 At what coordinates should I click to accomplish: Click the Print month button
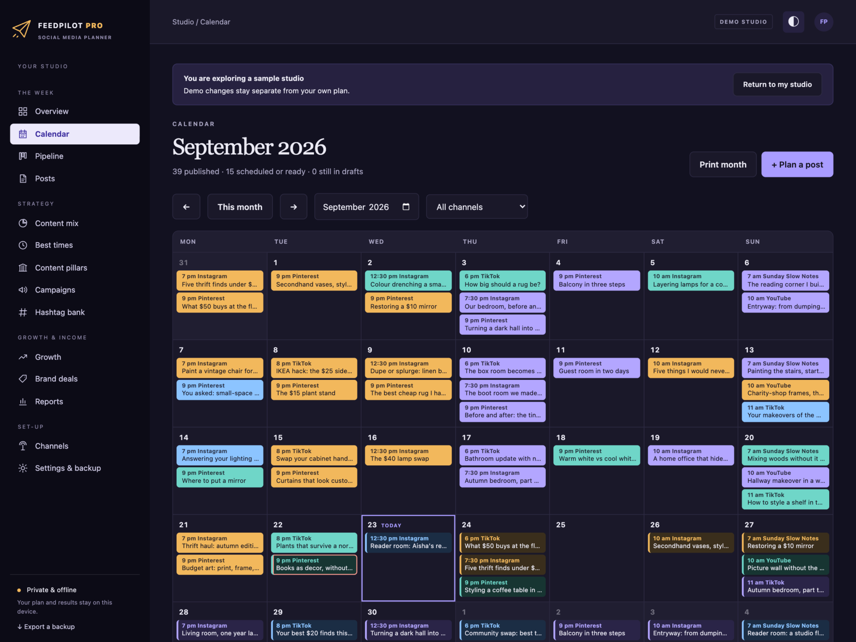pos(723,165)
